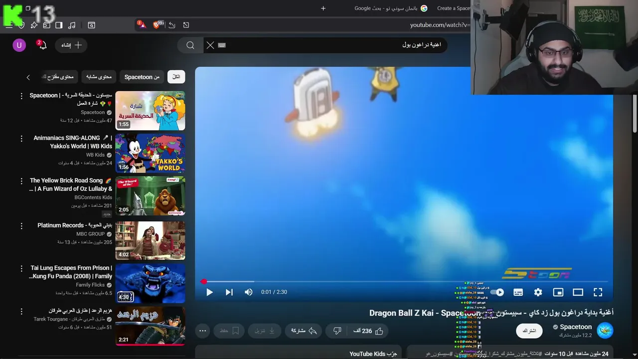Image resolution: width=638 pixels, height=359 pixels.
Task: Click the Brave Shields lion icon
Action: 157,24
